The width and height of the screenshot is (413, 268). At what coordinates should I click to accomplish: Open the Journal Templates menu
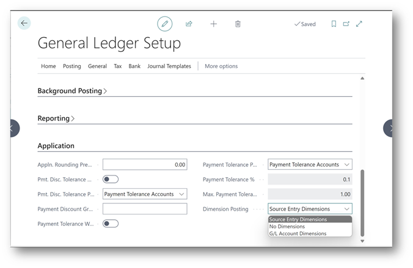point(169,66)
